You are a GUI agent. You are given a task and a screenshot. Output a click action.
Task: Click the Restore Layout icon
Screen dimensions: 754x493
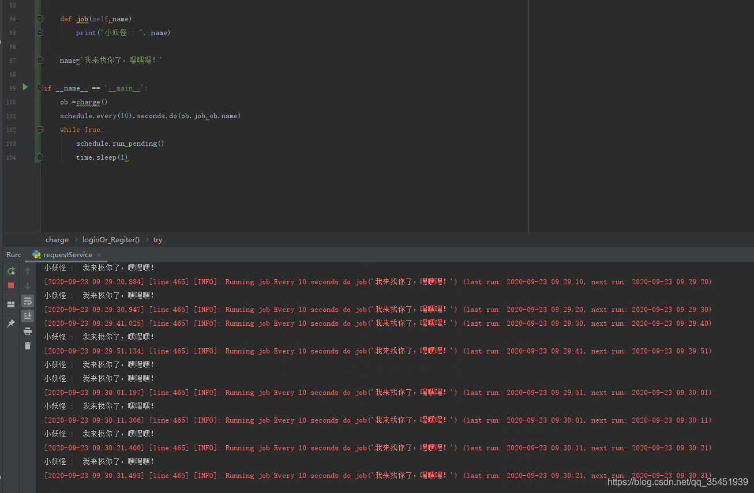pyautogui.click(x=11, y=304)
